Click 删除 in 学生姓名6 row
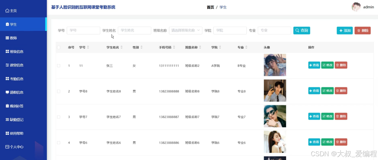The height and width of the screenshot is (160, 378). point(341,142)
